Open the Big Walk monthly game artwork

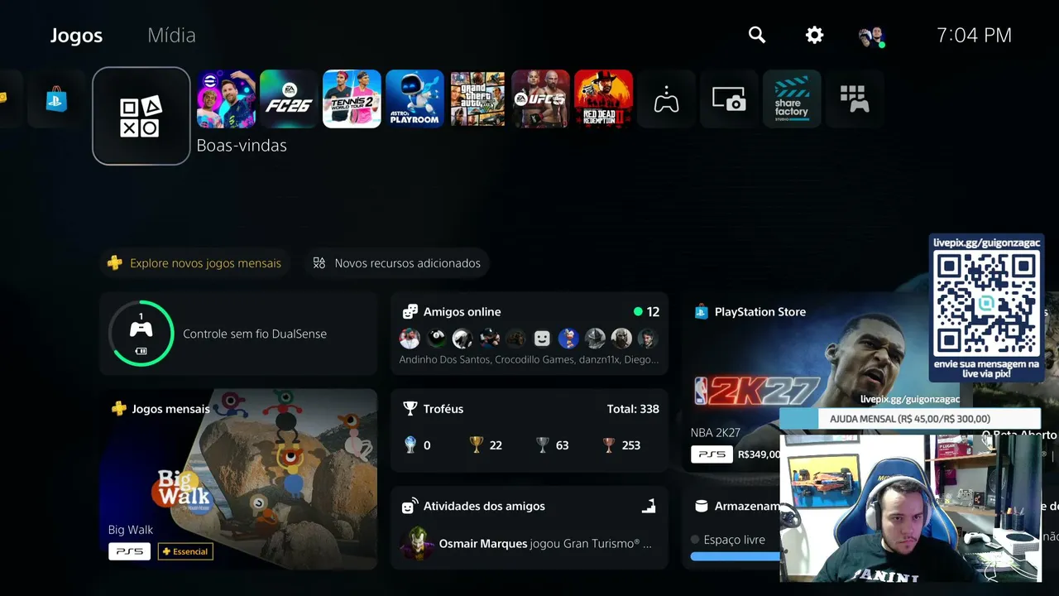click(238, 479)
